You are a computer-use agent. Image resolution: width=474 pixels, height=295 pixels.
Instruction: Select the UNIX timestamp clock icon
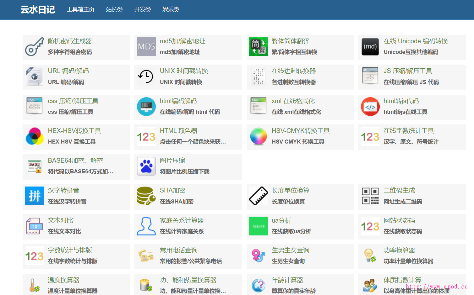(146, 77)
